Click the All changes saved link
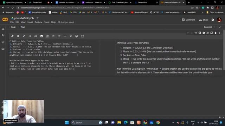This screenshot has height=126, width=225. point(66,22)
